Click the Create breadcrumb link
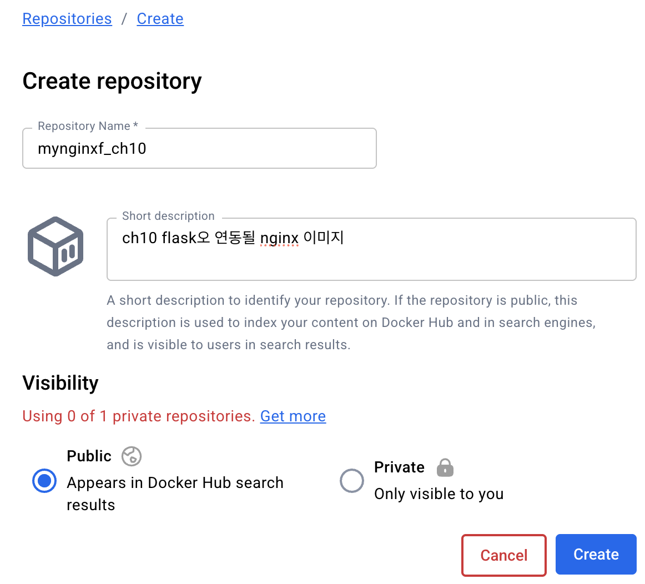The width and height of the screenshot is (645, 584). tap(160, 19)
